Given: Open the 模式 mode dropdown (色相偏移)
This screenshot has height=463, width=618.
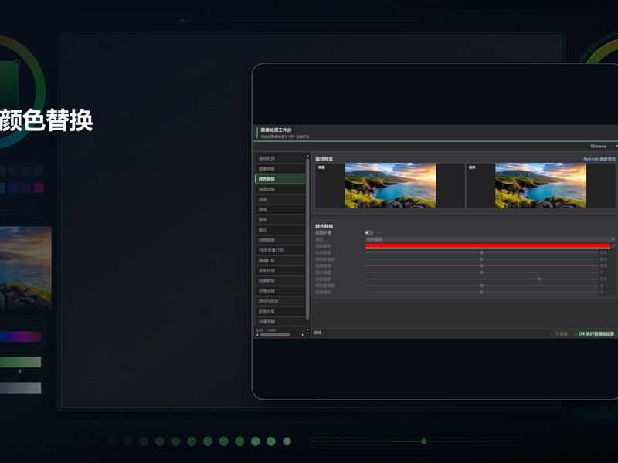Looking at the screenshot, I should pos(491,239).
